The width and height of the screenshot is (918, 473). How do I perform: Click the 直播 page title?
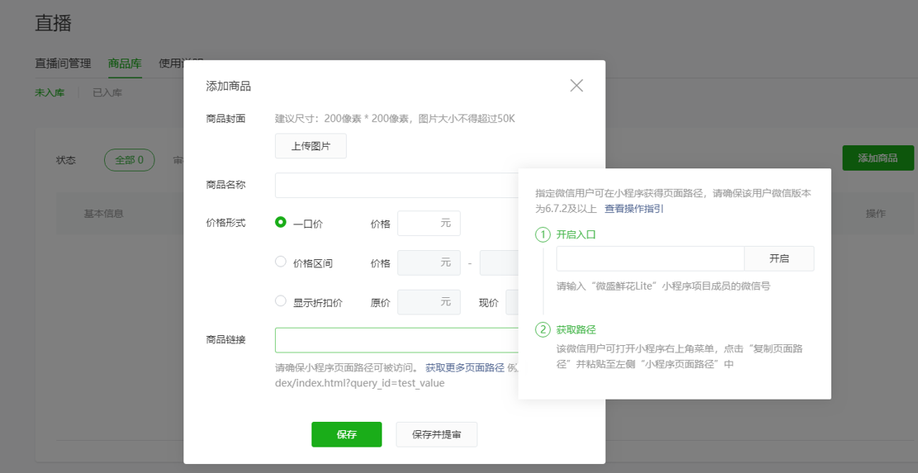coord(54,23)
